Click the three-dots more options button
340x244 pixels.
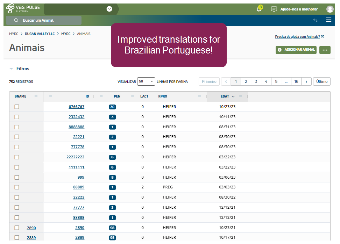(x=325, y=50)
